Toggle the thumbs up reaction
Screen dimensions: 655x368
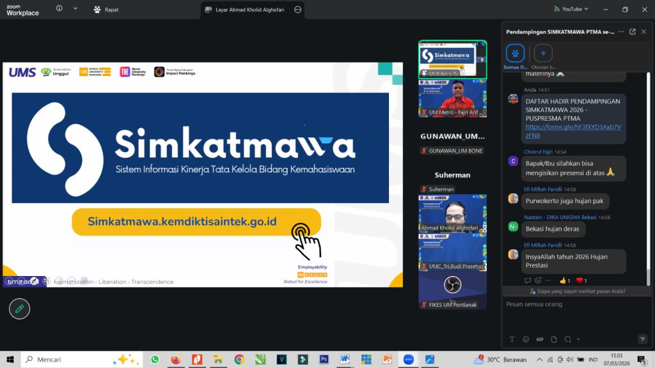click(x=564, y=280)
